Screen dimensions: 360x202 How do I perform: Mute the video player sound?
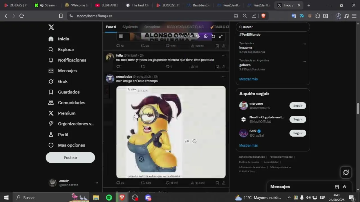[x=198, y=36]
